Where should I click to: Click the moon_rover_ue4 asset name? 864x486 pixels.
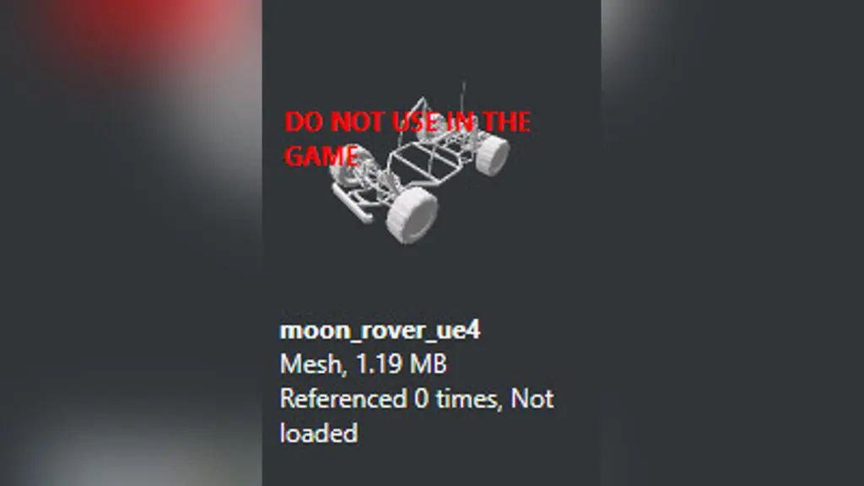pyautogui.click(x=381, y=330)
